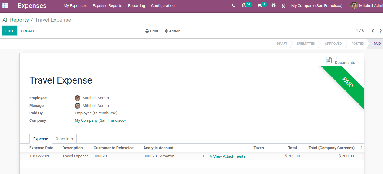Viewport: 383px width, 174px height.
Task: Click the APPROVED status stage
Action: click(333, 44)
